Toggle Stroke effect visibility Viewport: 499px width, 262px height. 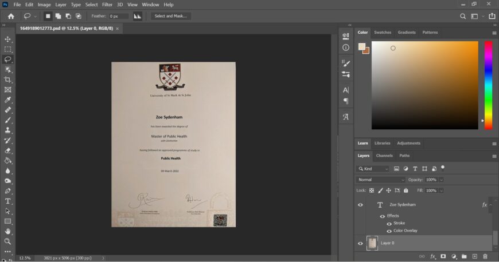(389, 224)
